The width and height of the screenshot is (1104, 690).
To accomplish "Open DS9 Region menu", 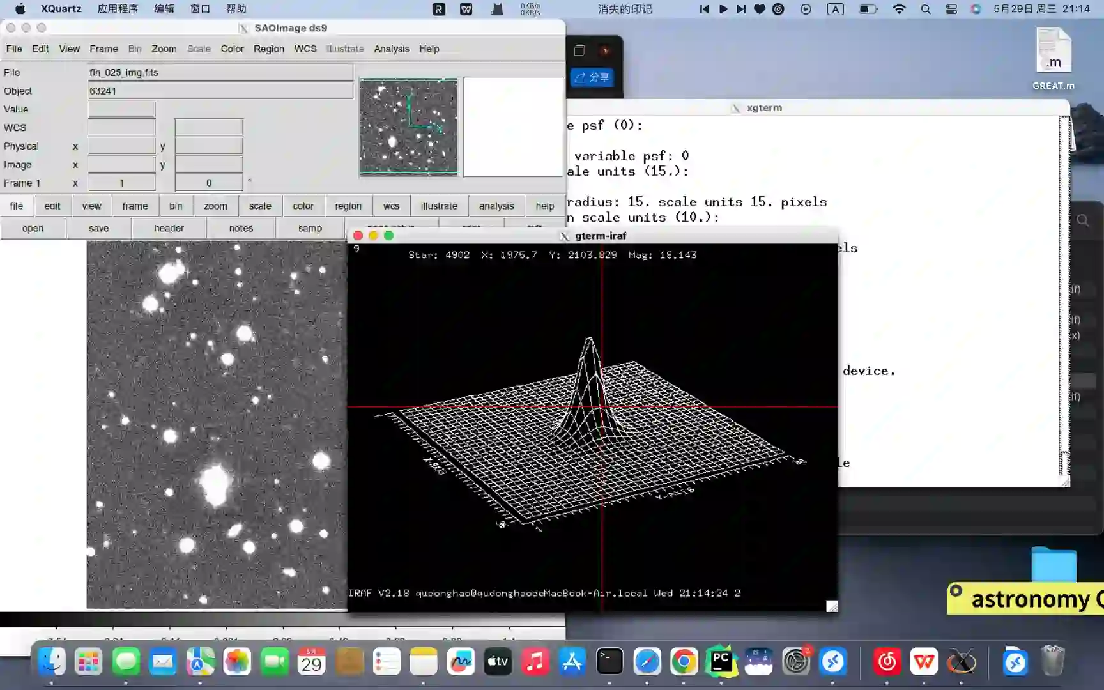I will coord(268,49).
